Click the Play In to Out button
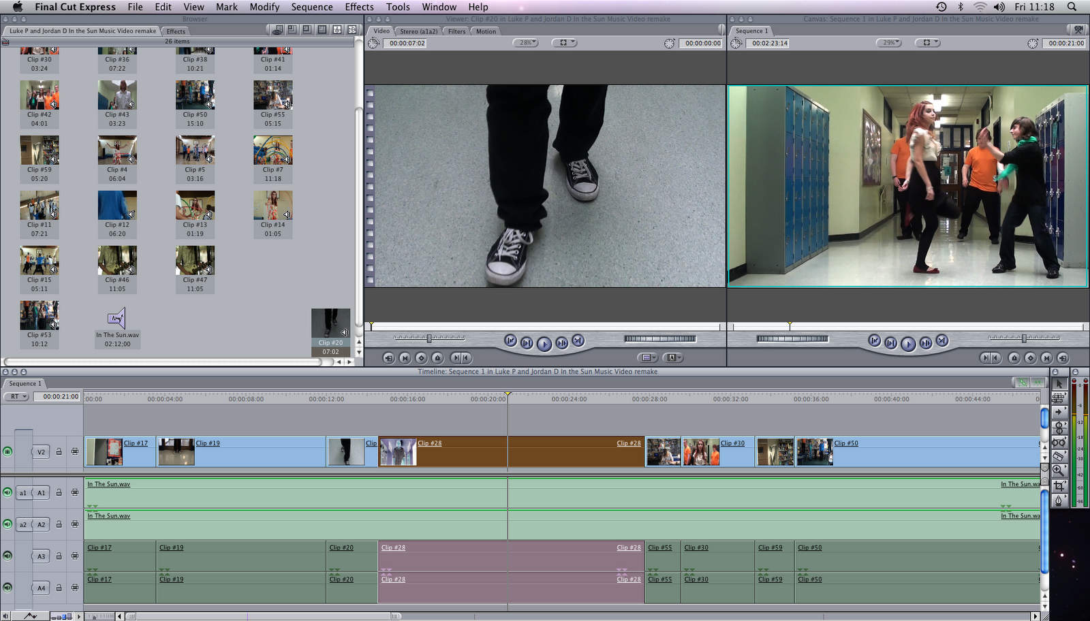The image size is (1090, 621). 527,344
